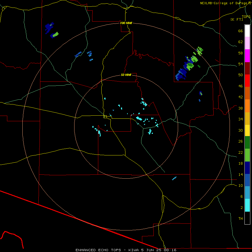Click the legend scale number 50
The height and width of the screenshot is (252, 252).
click(241, 75)
